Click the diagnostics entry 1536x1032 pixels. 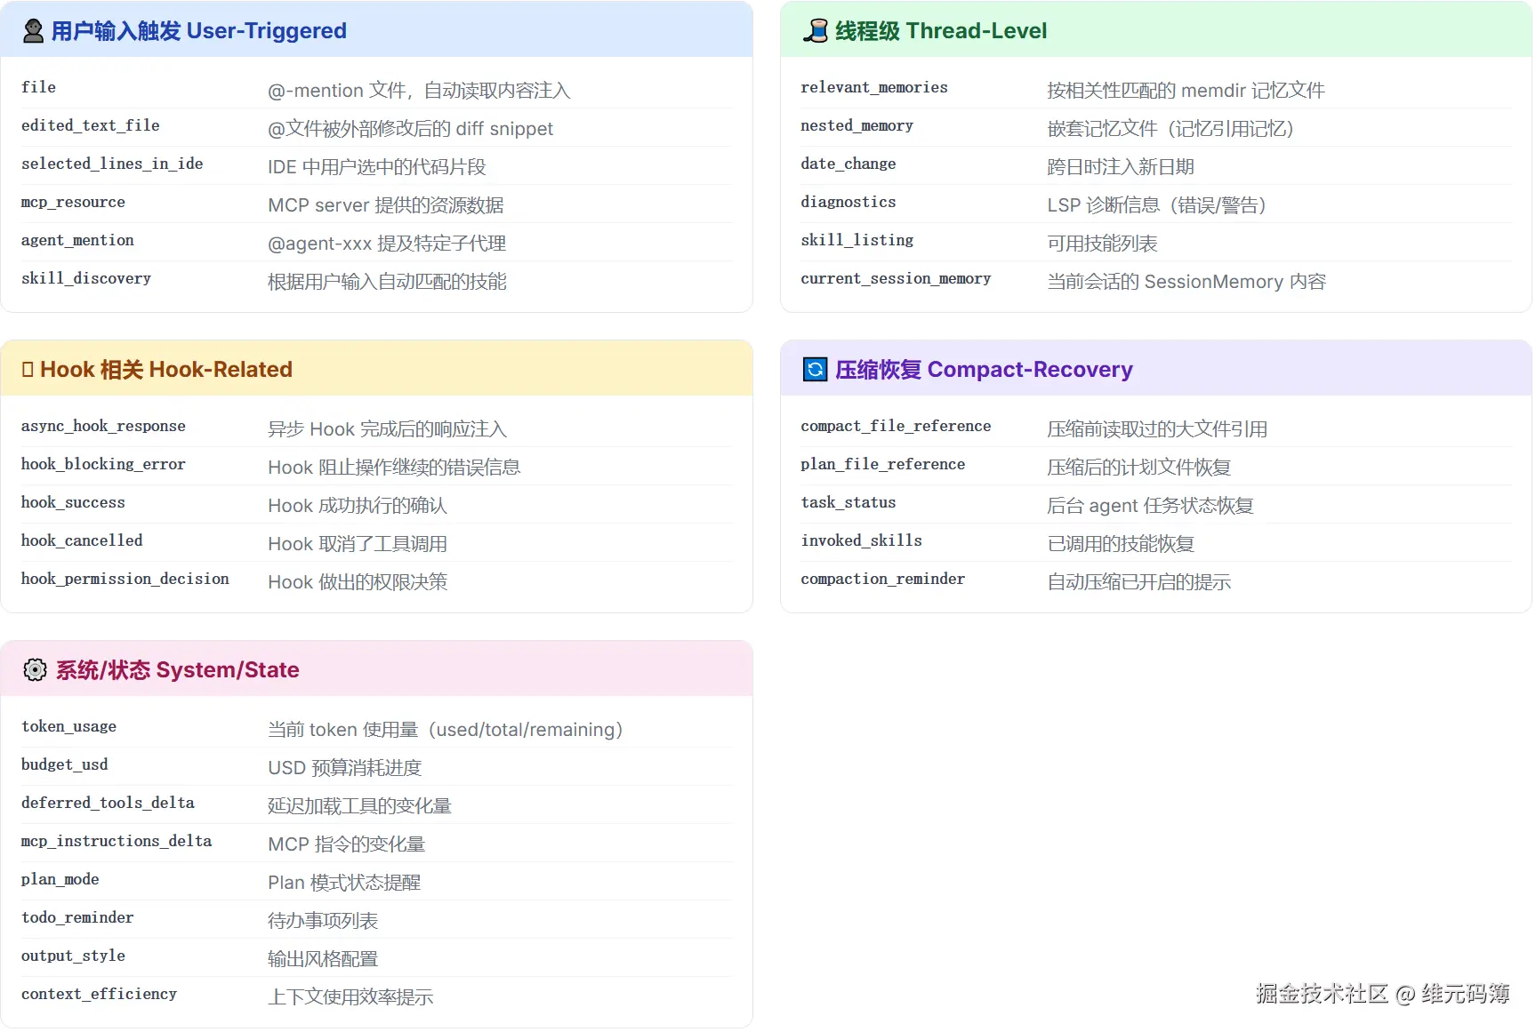pos(848,203)
